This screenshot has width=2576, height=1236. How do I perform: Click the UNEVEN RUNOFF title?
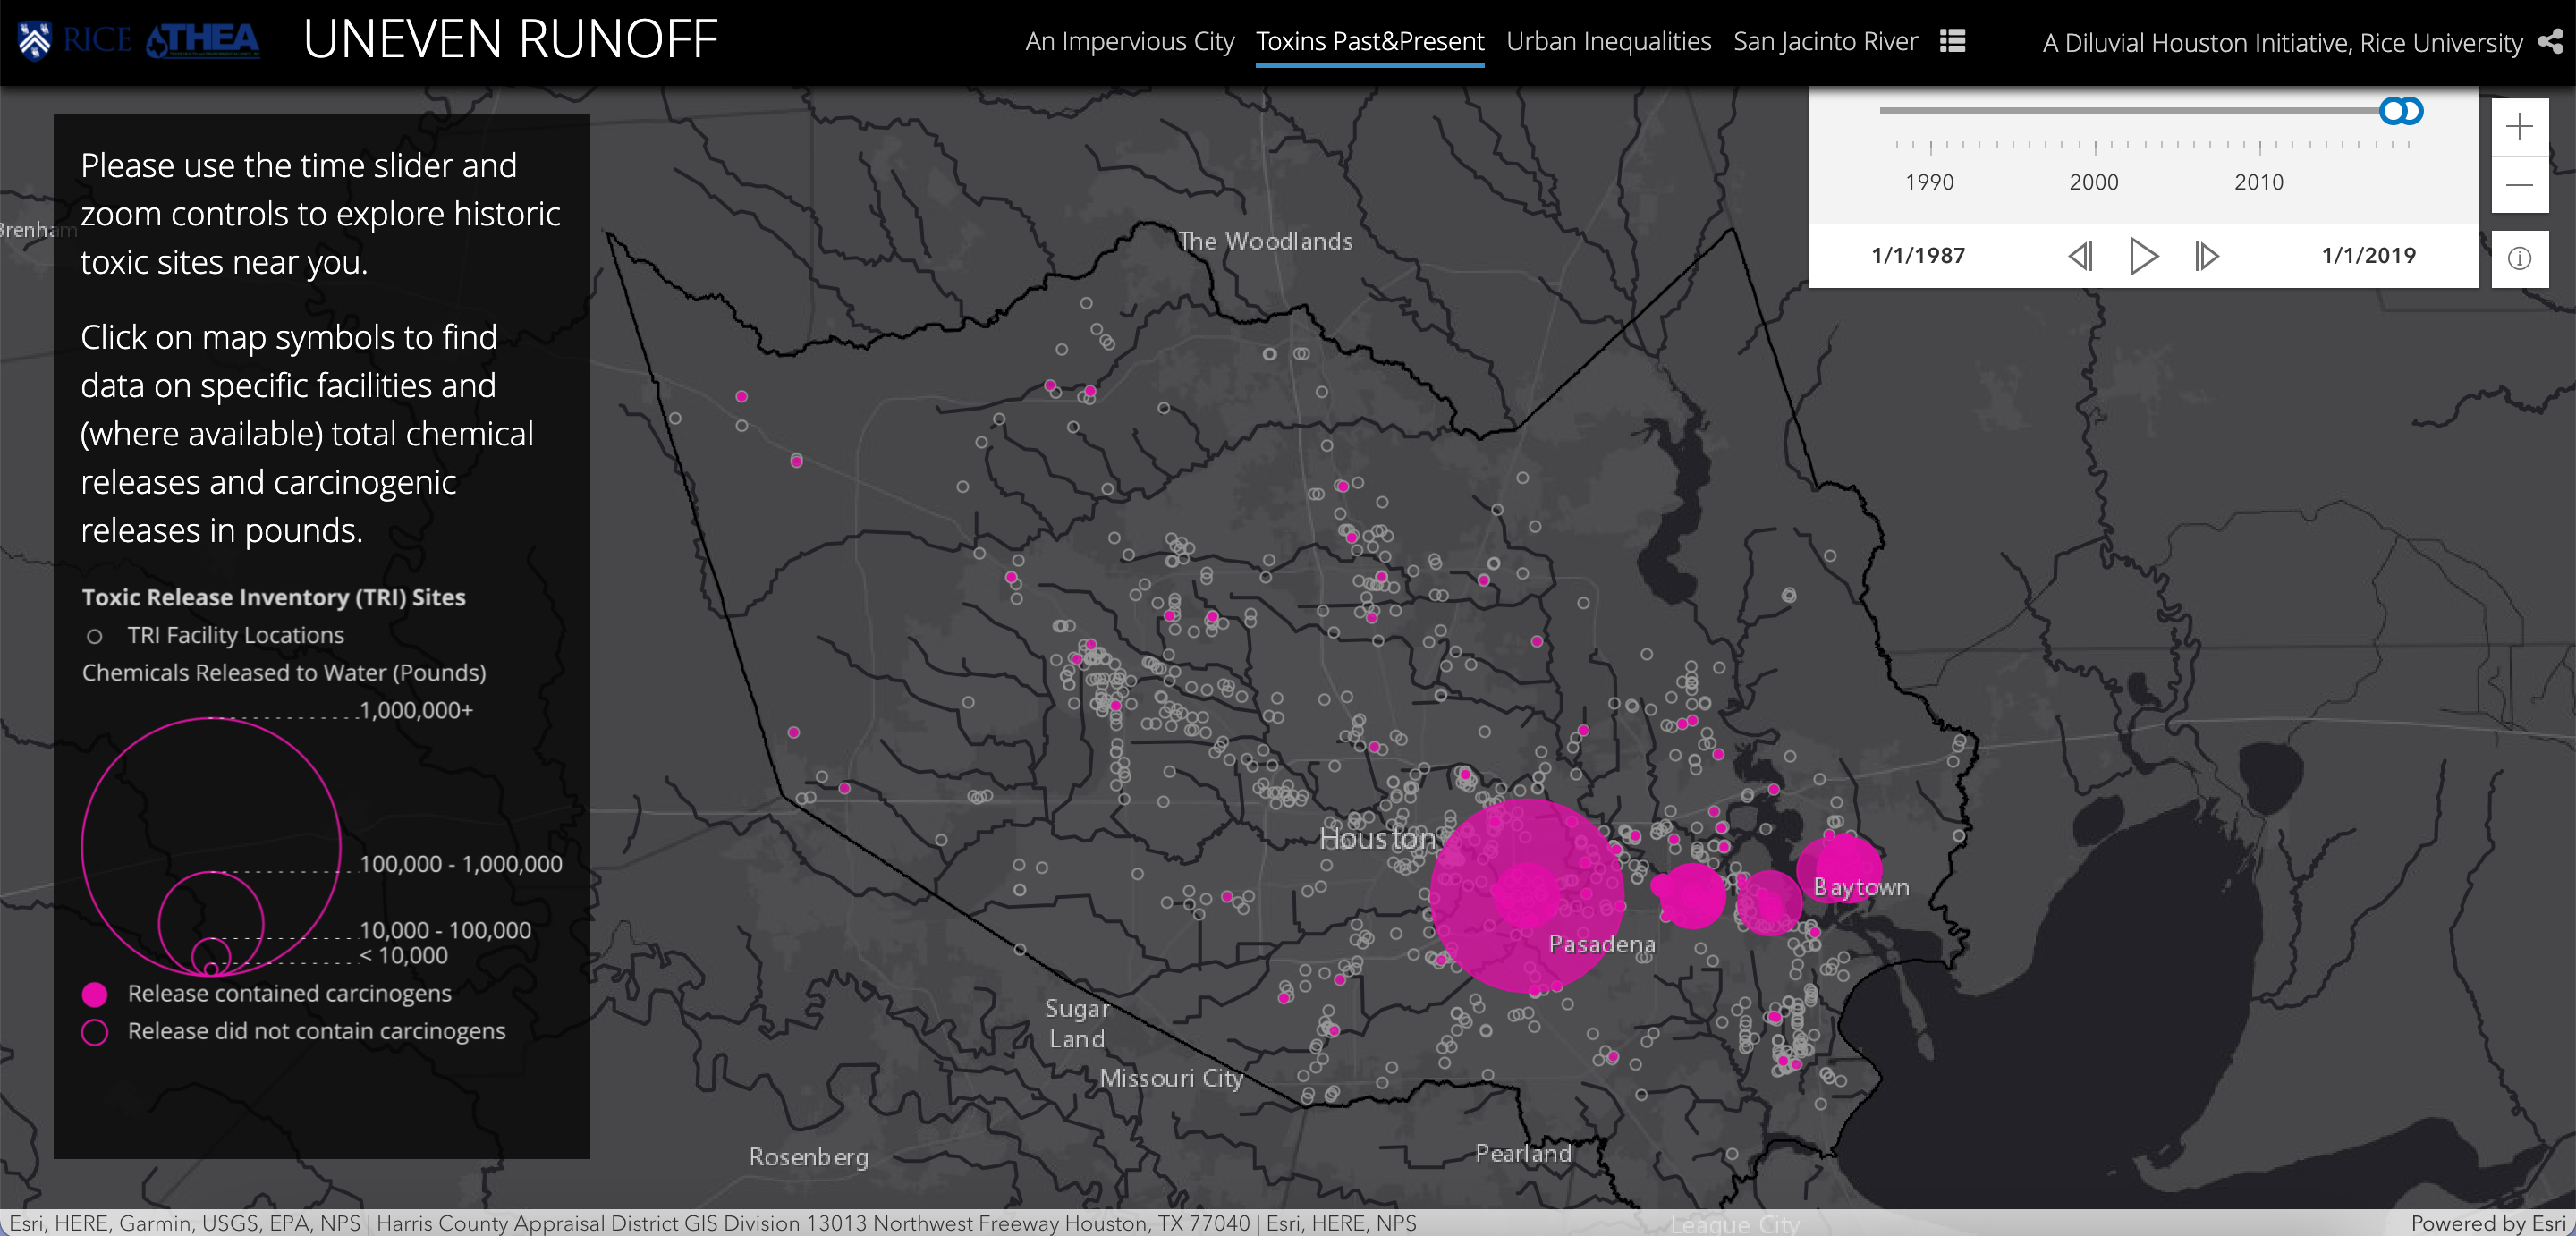point(511,40)
